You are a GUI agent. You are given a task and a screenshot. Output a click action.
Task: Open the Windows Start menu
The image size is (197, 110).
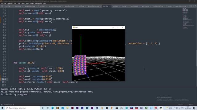[x=2, y=108]
